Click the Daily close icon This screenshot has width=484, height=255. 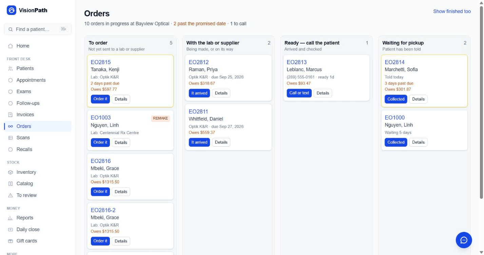click(11, 230)
